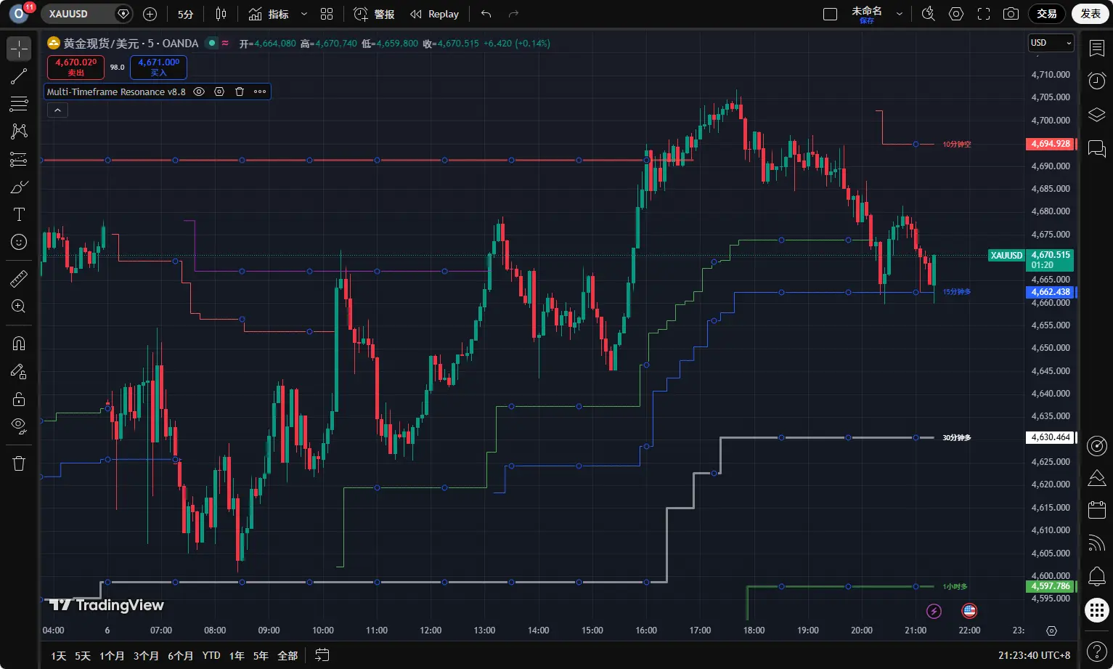1113x669 pixels.
Task: Open chart settings hexagon icon
Action: [x=956, y=14]
